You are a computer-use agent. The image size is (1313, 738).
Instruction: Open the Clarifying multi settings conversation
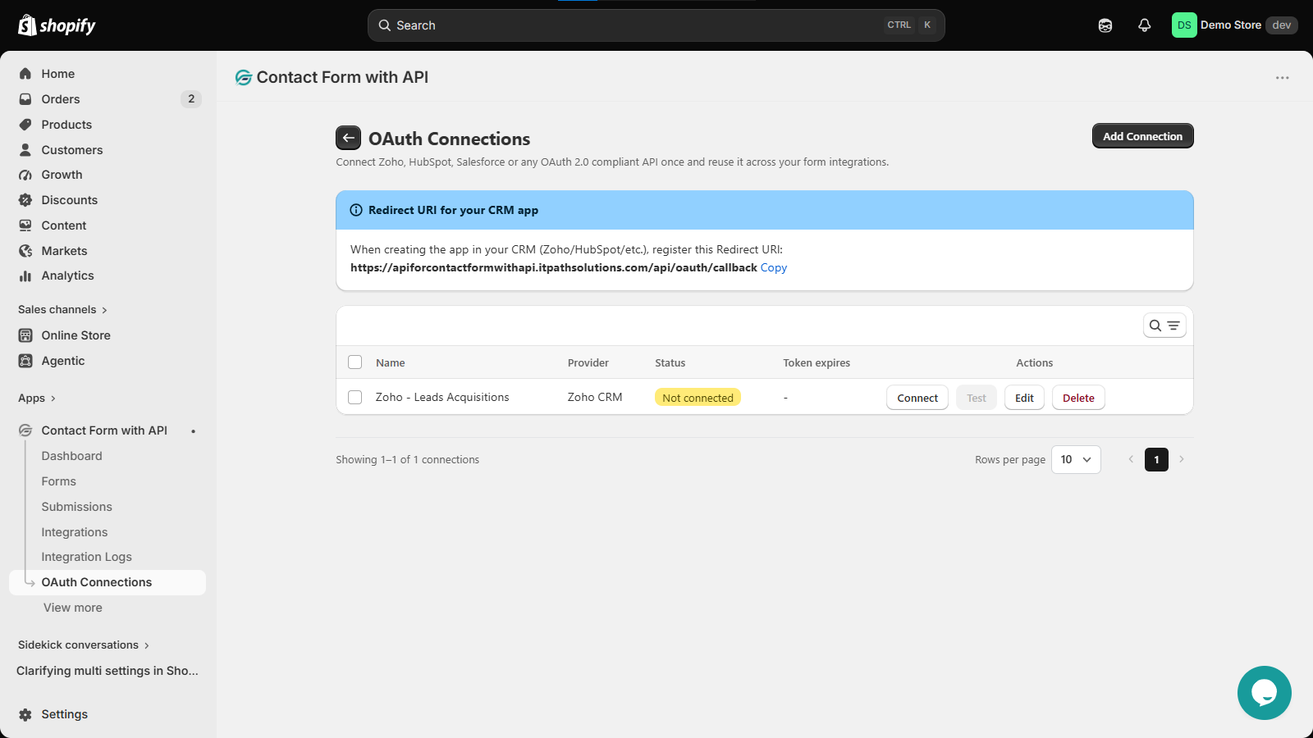(x=108, y=671)
